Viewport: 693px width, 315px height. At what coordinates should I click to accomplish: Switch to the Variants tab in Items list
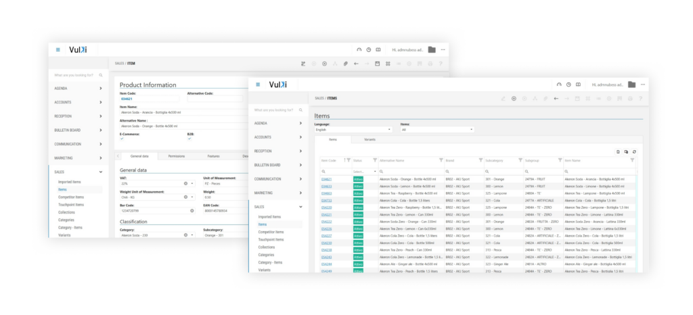[x=369, y=139]
